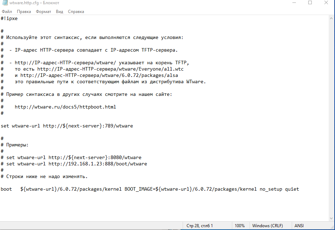Open the Вид menu
Viewport: 335px width, 230px height.
click(59, 12)
